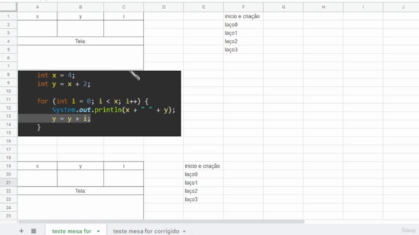Screen dimensions: 419x235
Task: Expand 'teste mesa for corrigido' tab dropdown arrow
Action: [185, 231]
